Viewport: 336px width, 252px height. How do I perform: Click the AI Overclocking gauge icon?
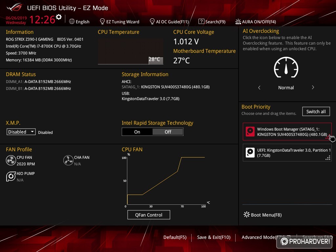[286, 68]
